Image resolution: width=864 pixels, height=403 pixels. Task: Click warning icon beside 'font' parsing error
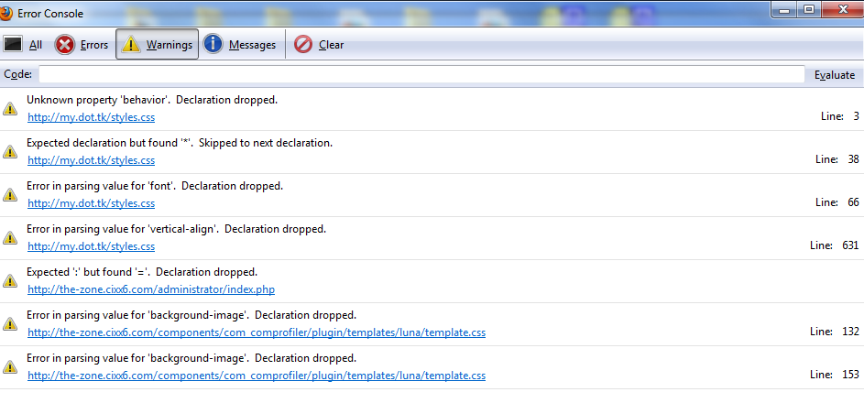click(x=10, y=194)
